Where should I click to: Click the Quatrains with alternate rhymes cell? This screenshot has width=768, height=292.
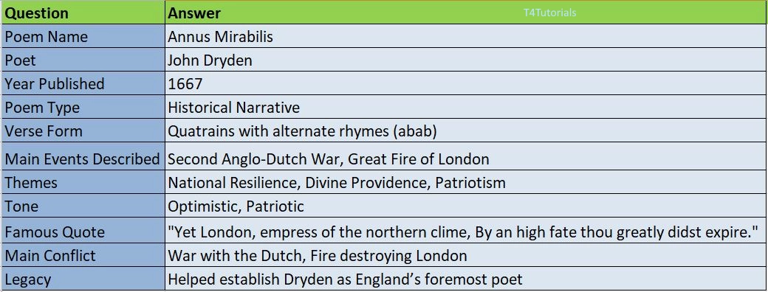tap(466, 131)
